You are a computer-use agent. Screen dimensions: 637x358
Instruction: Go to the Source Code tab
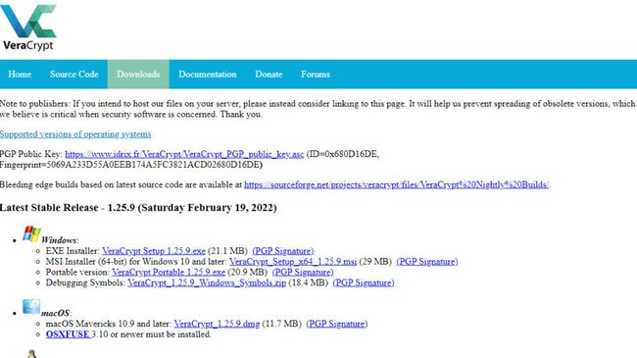coord(73,74)
